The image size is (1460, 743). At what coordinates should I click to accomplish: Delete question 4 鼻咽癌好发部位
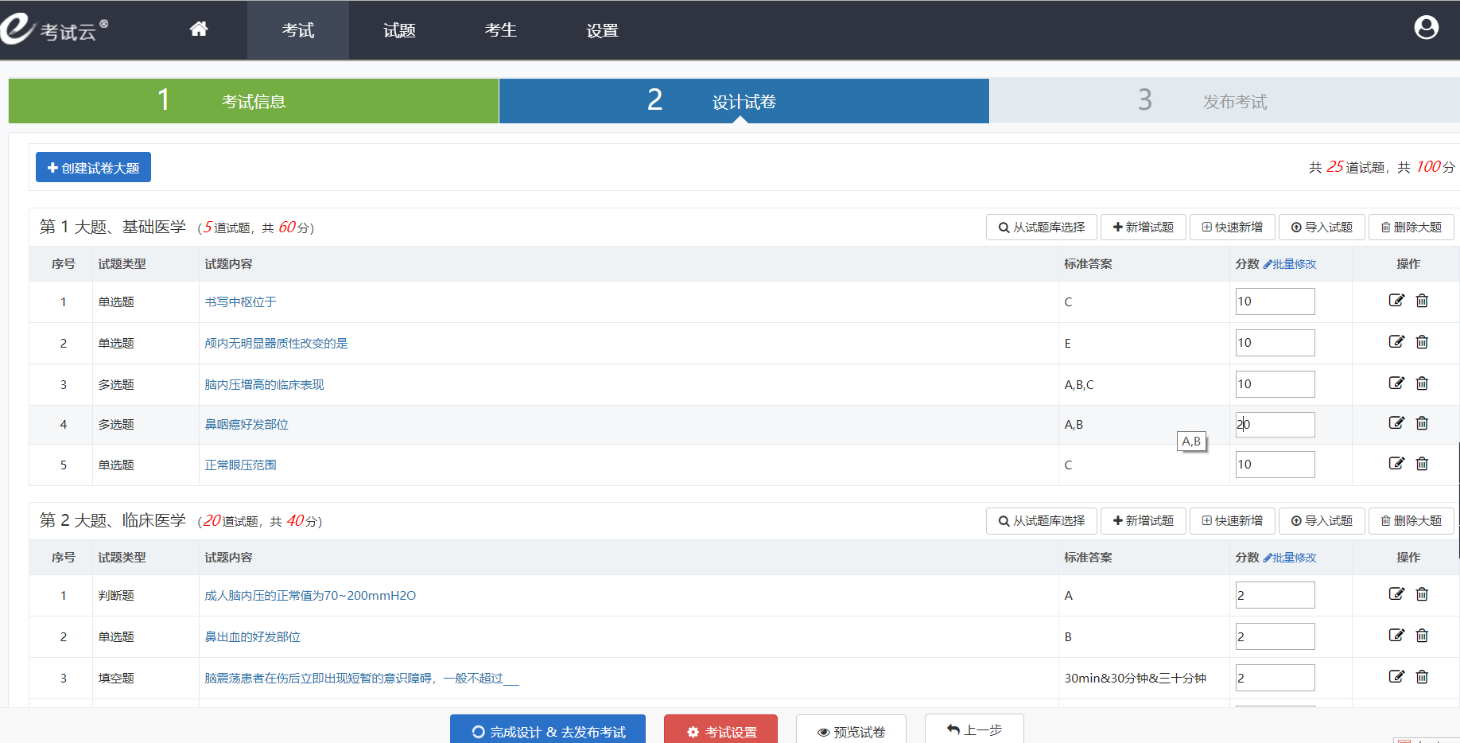click(1422, 423)
